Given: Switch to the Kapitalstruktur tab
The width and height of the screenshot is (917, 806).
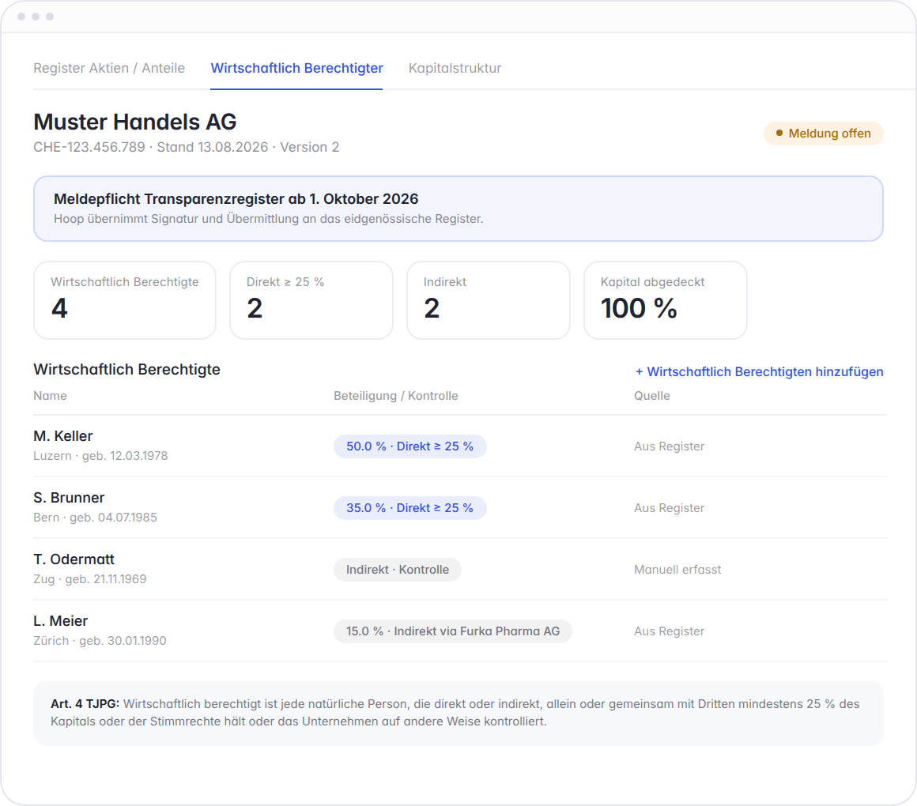Looking at the screenshot, I should point(455,69).
